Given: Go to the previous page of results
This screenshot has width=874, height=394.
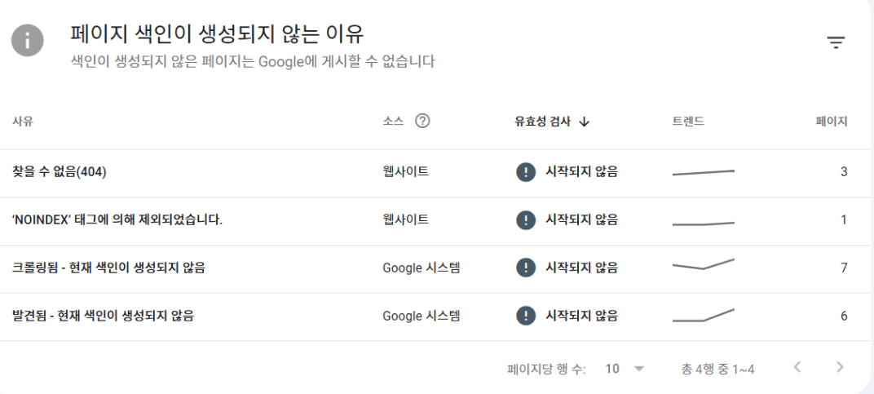Looking at the screenshot, I should [797, 368].
